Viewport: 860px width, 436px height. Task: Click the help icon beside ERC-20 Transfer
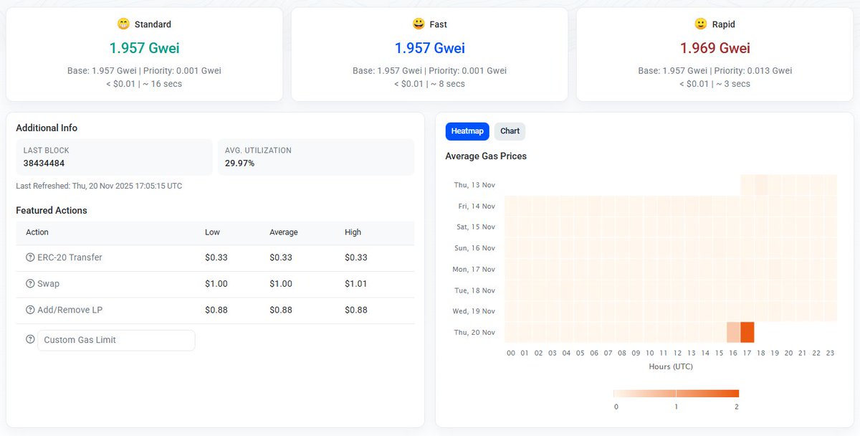30,257
